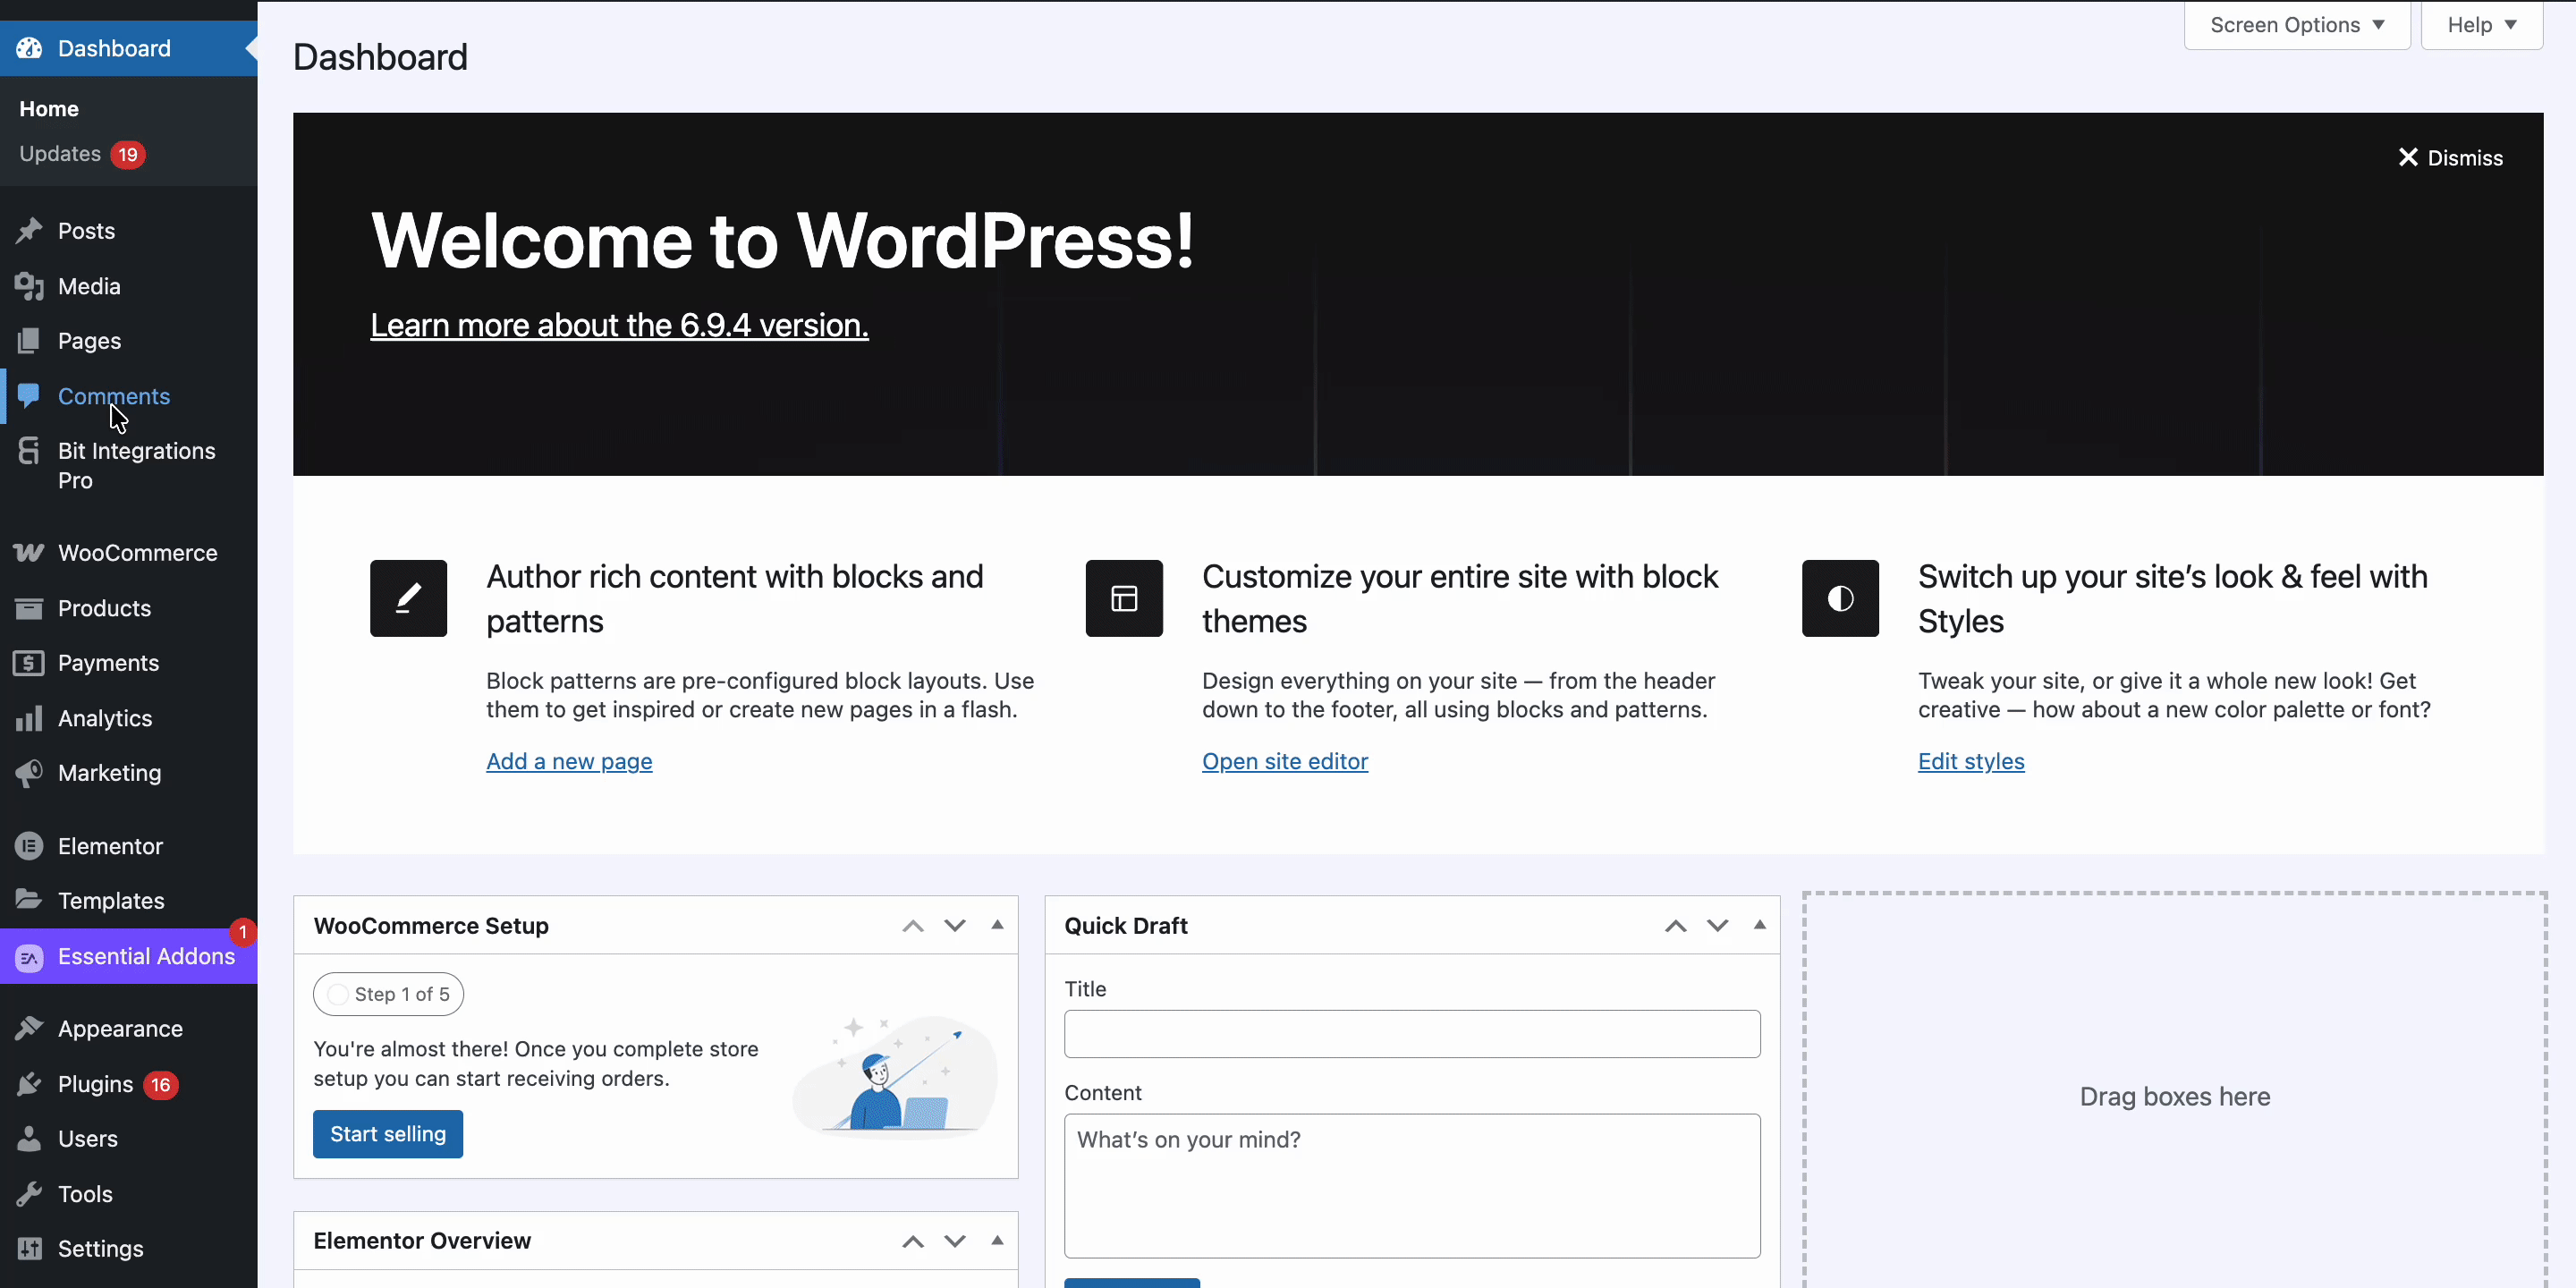Click the Templates folder icon

(x=29, y=900)
